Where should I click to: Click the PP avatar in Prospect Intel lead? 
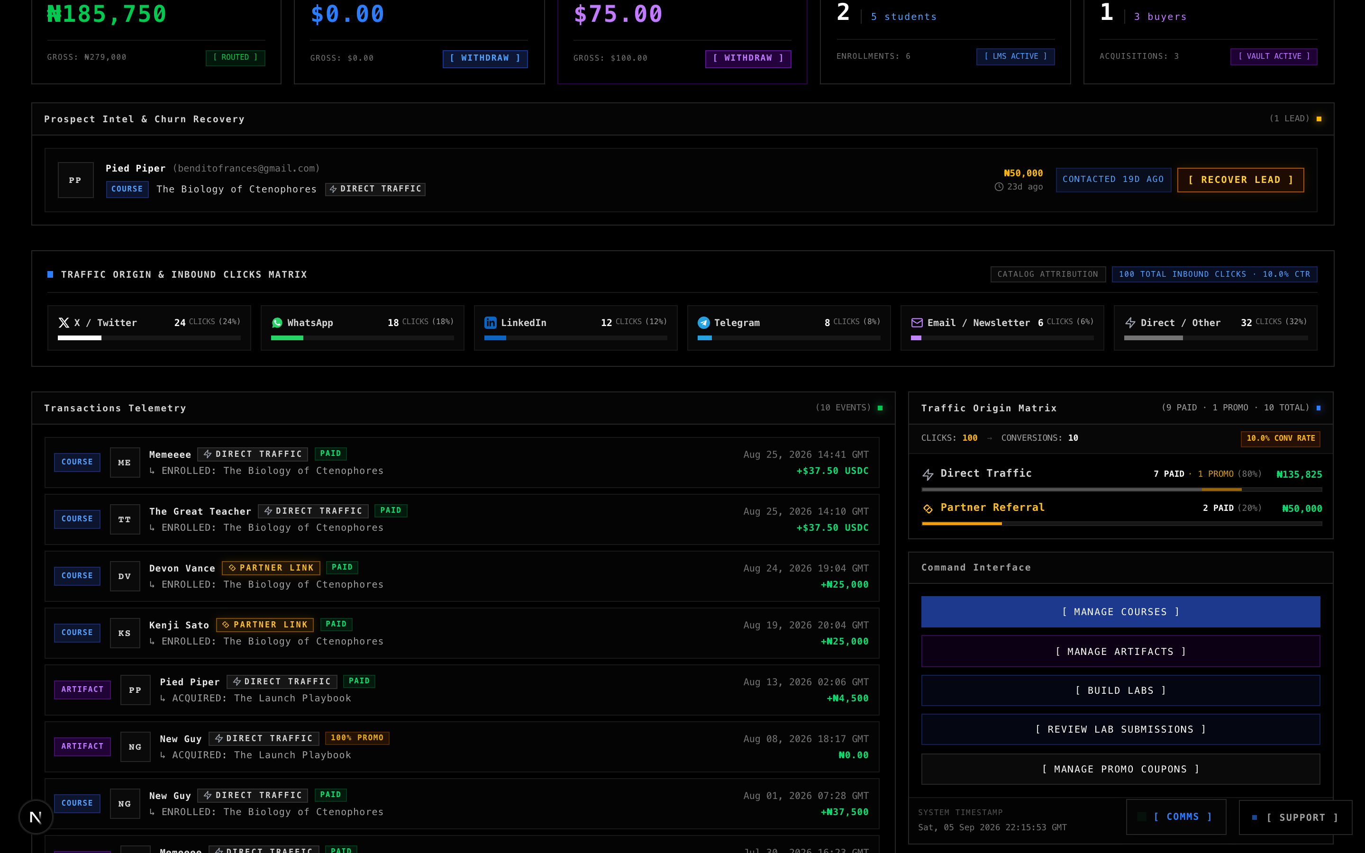[75, 180]
